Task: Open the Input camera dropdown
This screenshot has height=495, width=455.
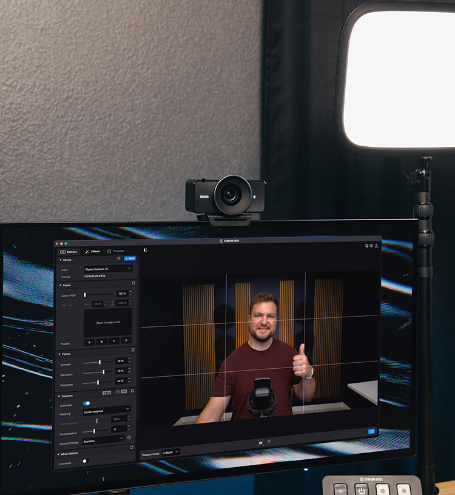Action: (108, 269)
